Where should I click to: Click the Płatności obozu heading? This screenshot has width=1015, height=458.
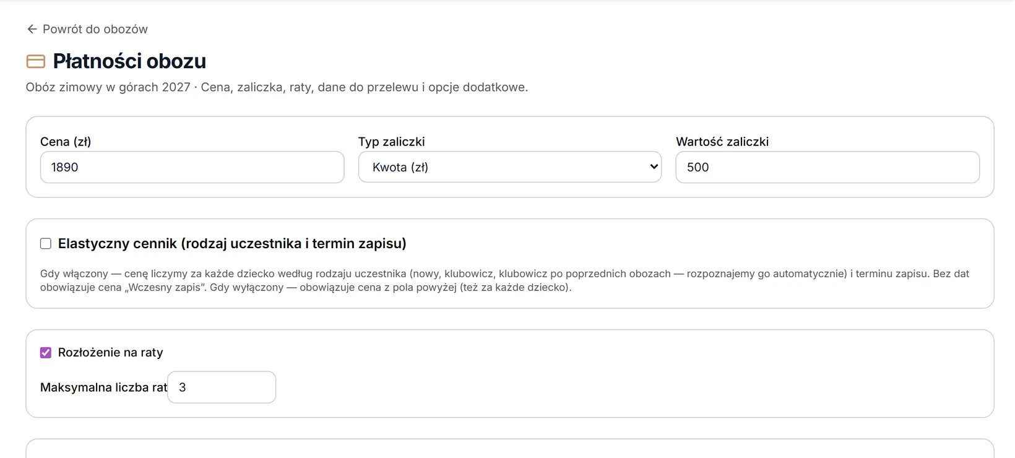(129, 61)
